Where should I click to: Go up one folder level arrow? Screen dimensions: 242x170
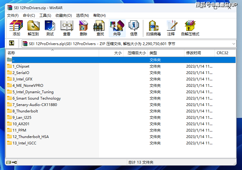(12, 43)
